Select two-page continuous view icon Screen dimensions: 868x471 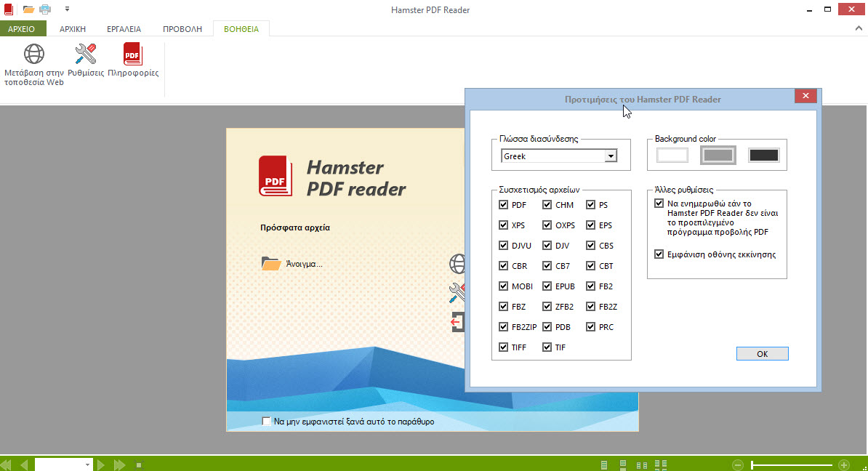coord(660,465)
